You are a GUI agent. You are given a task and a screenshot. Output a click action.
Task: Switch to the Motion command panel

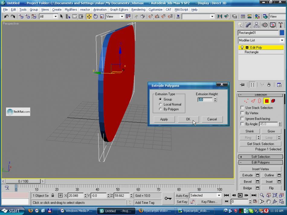(264, 25)
